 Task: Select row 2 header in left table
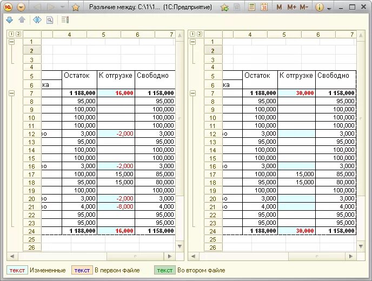32,50
